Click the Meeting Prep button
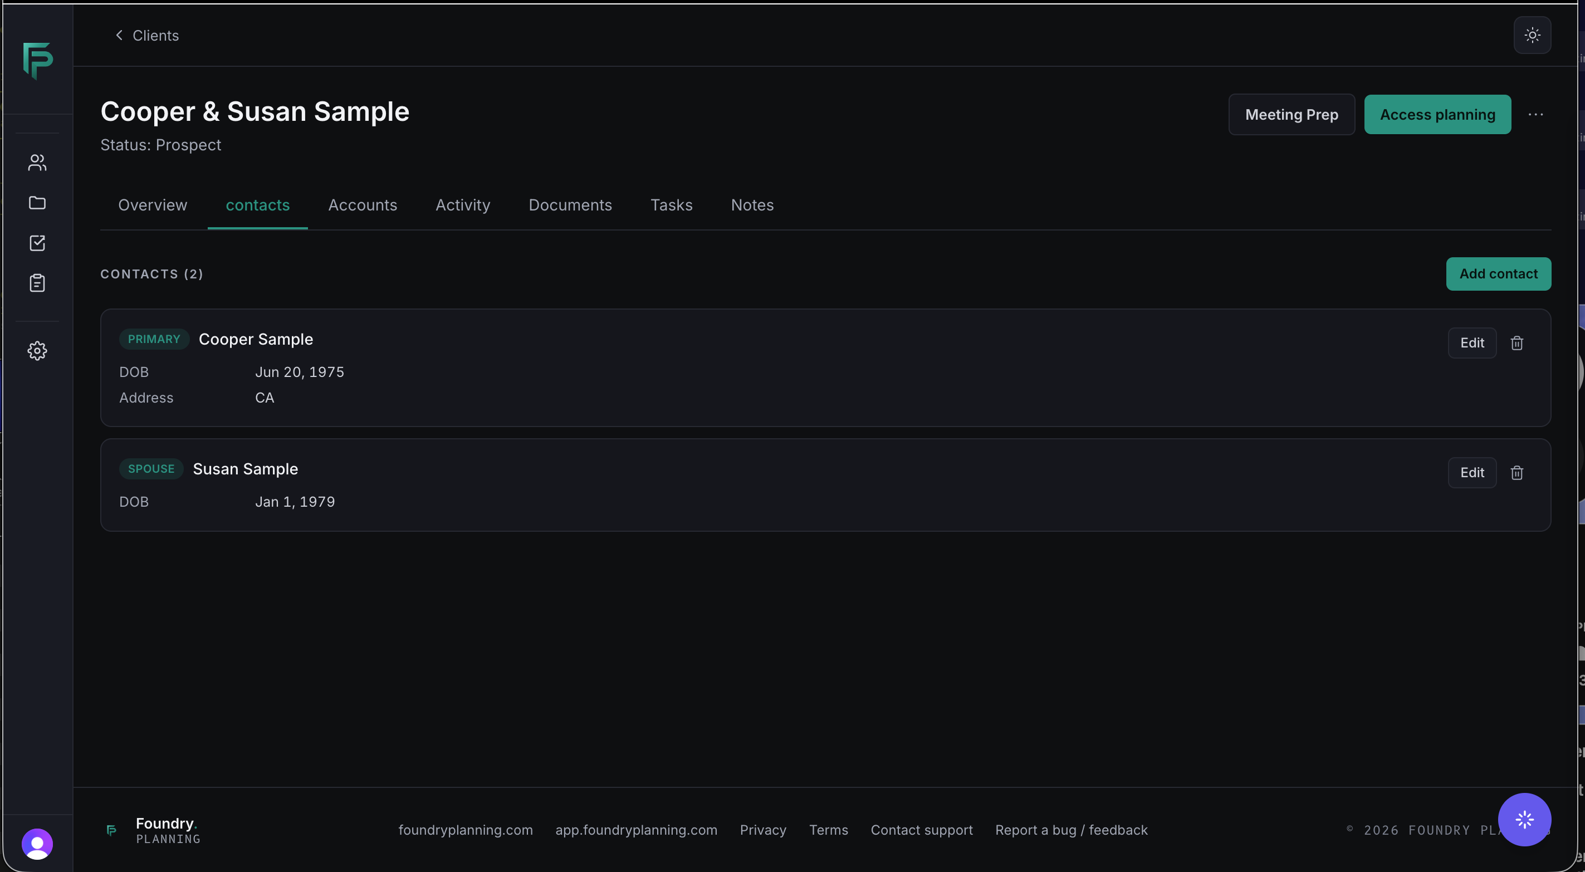The image size is (1585, 872). [1292, 115]
